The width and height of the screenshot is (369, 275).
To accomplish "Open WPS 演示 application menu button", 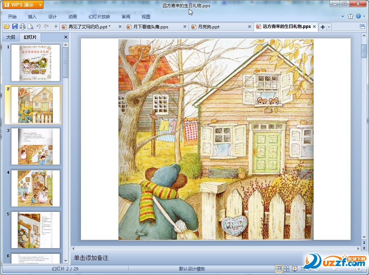I will [x=20, y=4].
